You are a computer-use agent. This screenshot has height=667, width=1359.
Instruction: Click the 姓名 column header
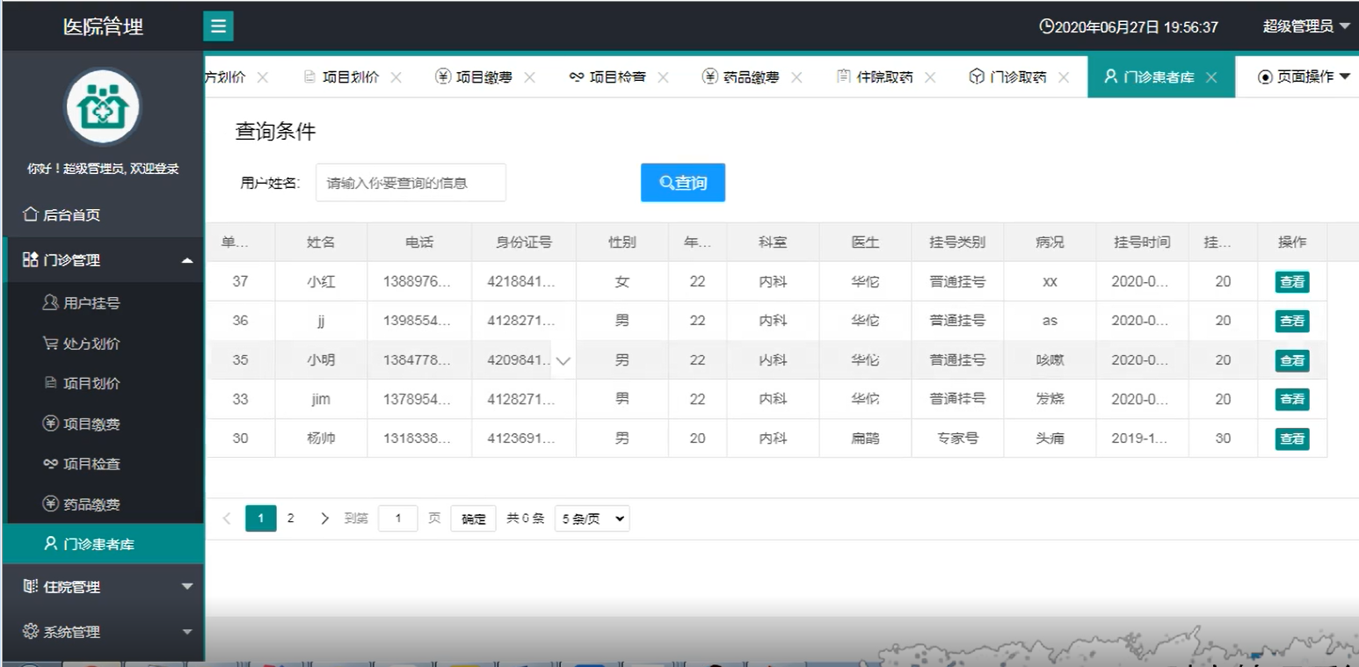(321, 242)
